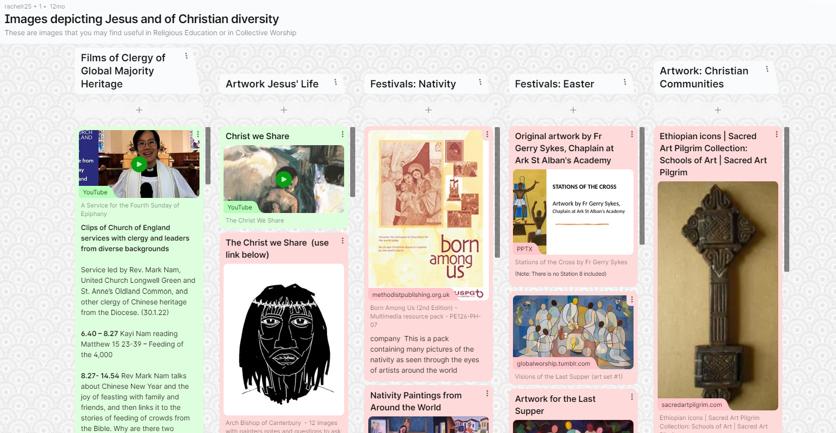Viewport: 836px width, 433px height.
Task: Open options for Christ we Share post
Action: 343,134
